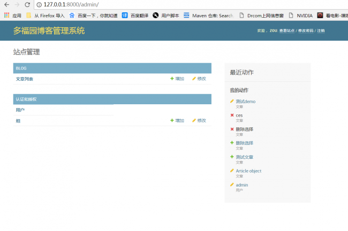This screenshot has height=231, width=348.
Task: Click 修改 in the 文章列表 row
Action: (199, 79)
